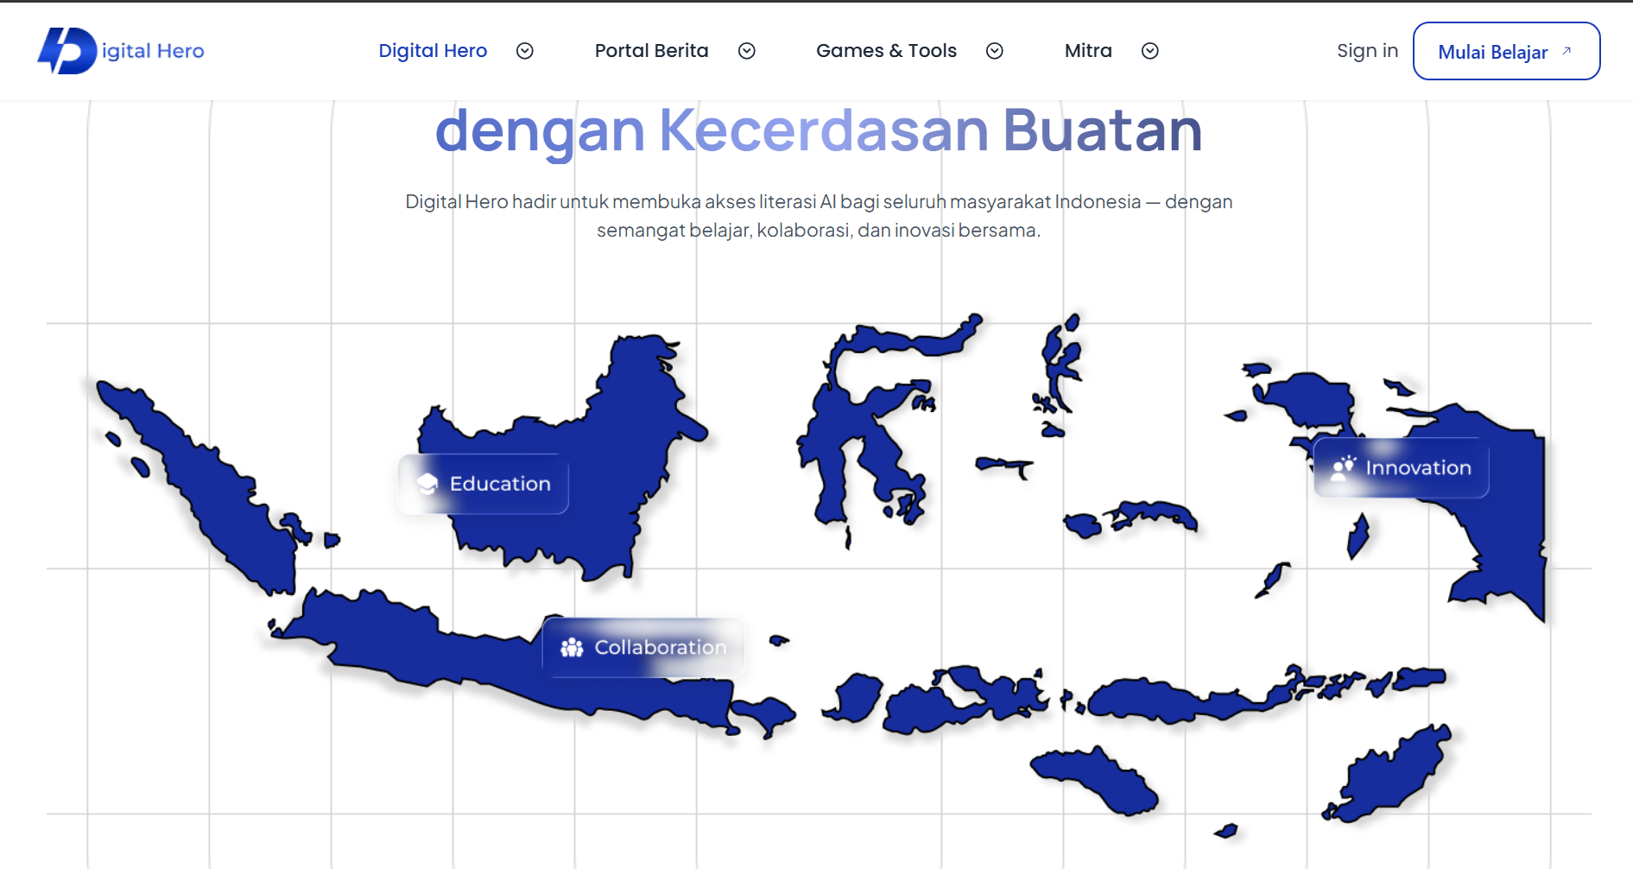Click the 'dengan Kecerdasan Buatan' heading
The width and height of the screenshot is (1633, 869).
pos(818,130)
